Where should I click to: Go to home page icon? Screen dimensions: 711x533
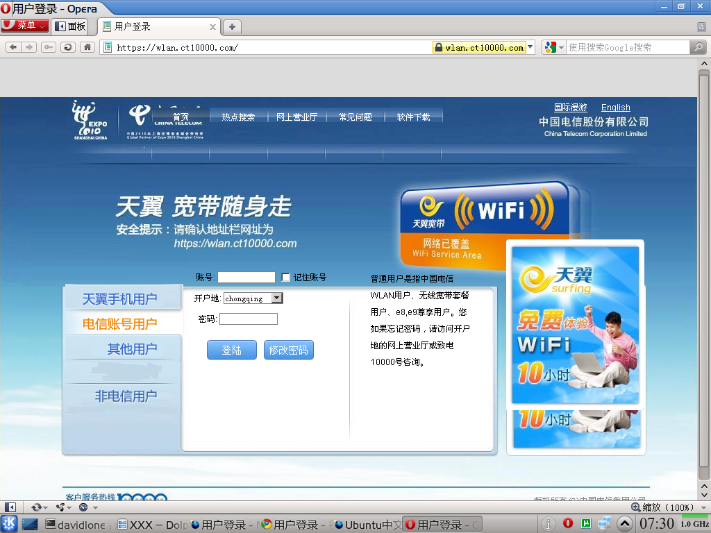[87, 47]
